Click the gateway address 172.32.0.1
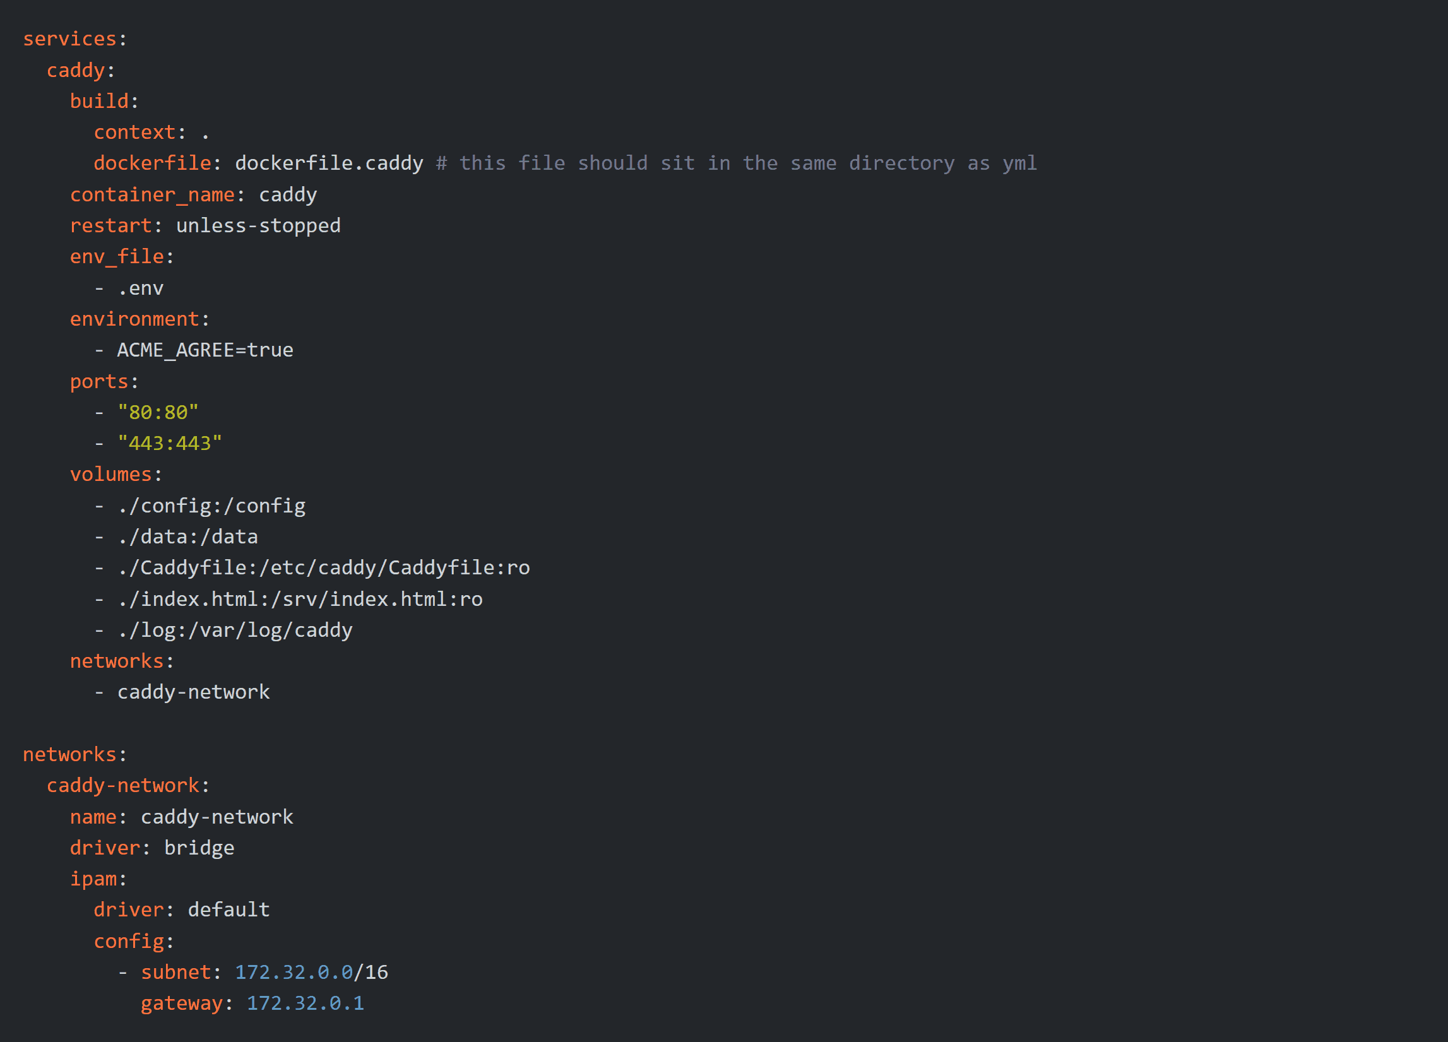 tap(305, 1003)
